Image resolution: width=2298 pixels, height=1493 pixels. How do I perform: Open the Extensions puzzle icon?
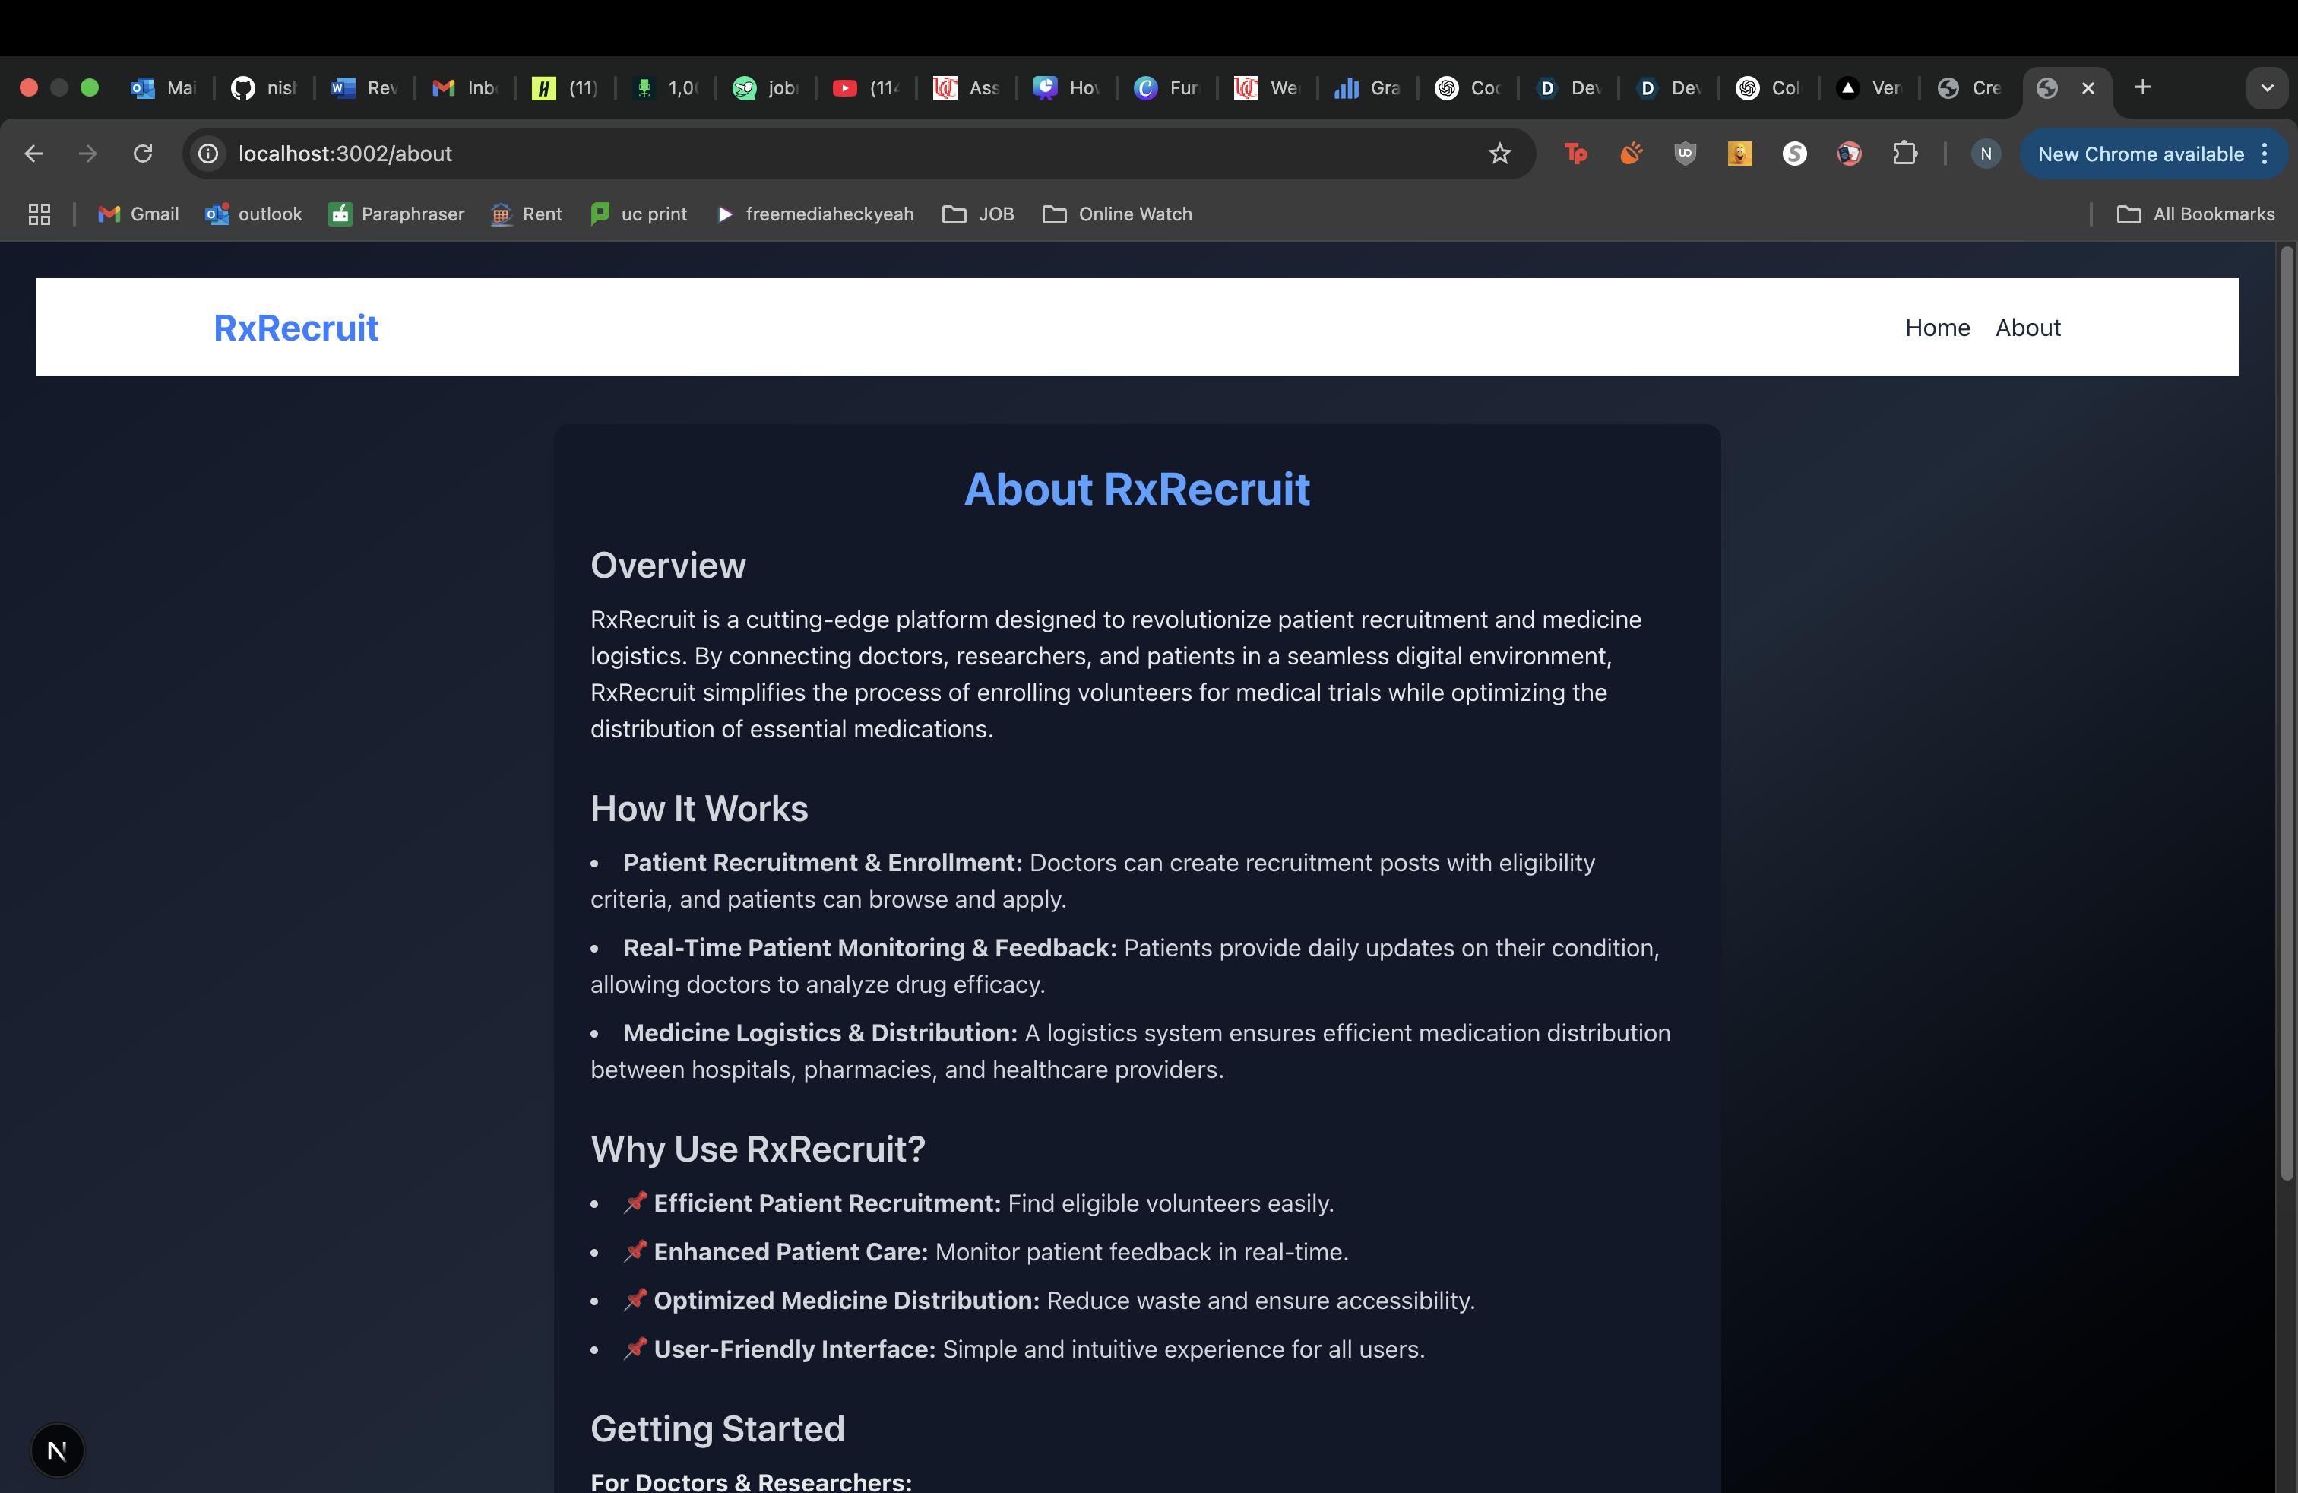[x=1904, y=154]
